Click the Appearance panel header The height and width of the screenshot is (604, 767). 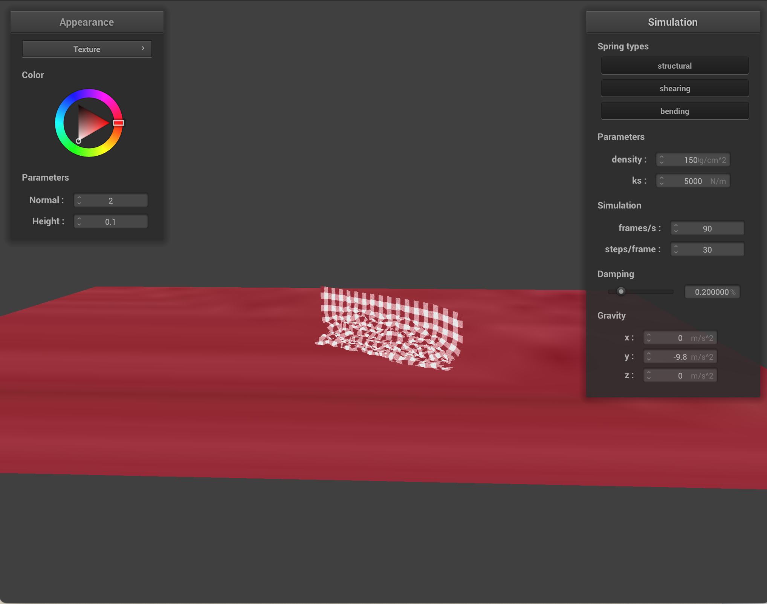(x=87, y=22)
